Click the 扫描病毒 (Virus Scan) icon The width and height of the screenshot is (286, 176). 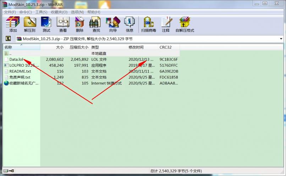click(148, 22)
